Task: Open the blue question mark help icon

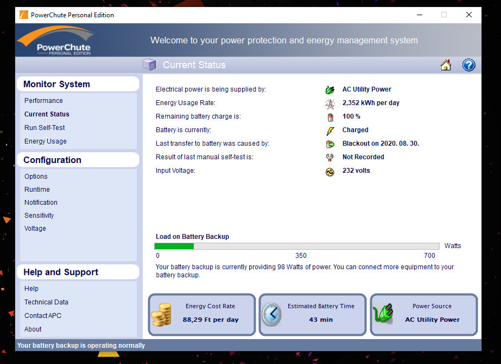Action: pyautogui.click(x=468, y=65)
